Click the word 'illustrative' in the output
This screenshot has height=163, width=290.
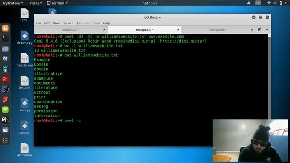48,74
